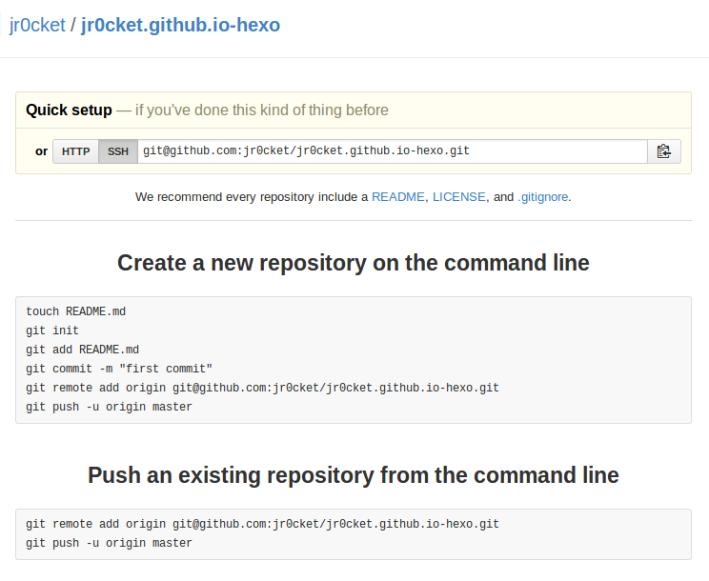Follow the LICENSE recommendation link
This screenshot has height=581, width=709.
tap(459, 197)
